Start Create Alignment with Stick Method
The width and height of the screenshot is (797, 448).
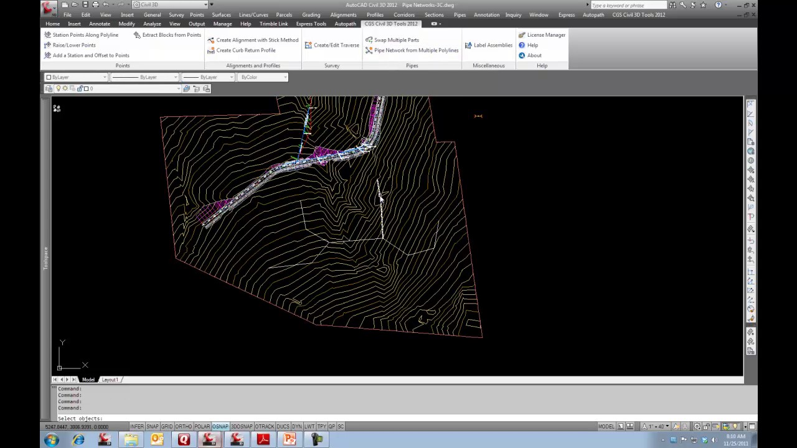coord(253,40)
